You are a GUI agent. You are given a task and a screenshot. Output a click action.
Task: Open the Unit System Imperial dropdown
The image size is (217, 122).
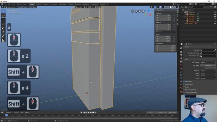point(208,63)
